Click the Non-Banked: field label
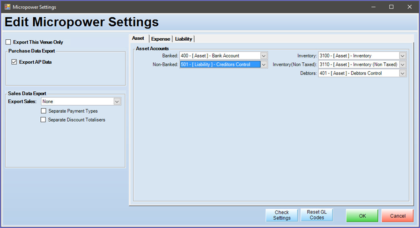 (x=165, y=65)
